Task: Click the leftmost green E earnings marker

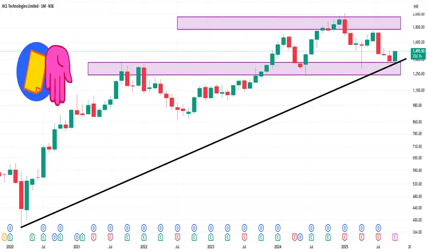Action: [10, 236]
